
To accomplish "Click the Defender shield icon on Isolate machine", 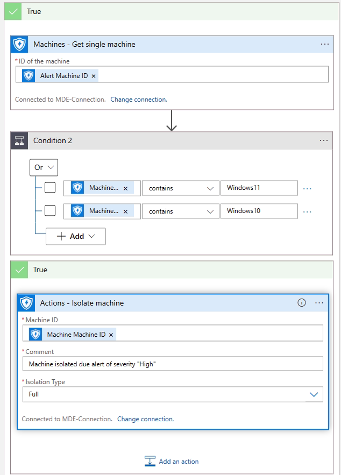I will pos(27,303).
